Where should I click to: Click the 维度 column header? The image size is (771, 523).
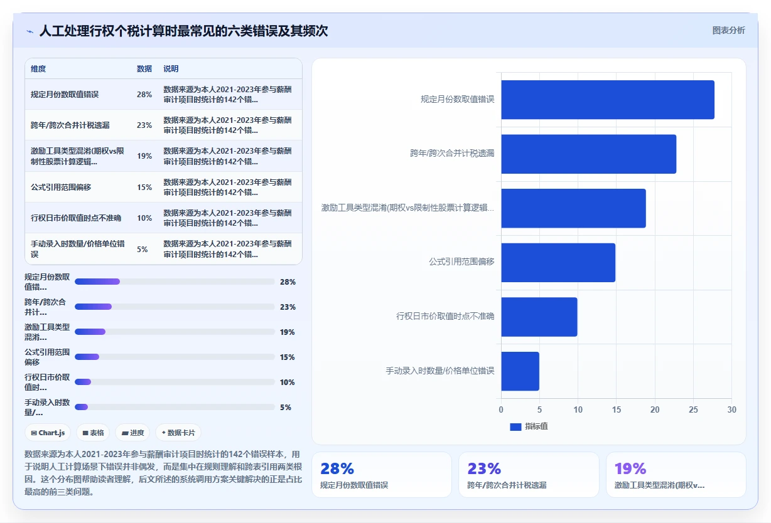pyautogui.click(x=38, y=69)
